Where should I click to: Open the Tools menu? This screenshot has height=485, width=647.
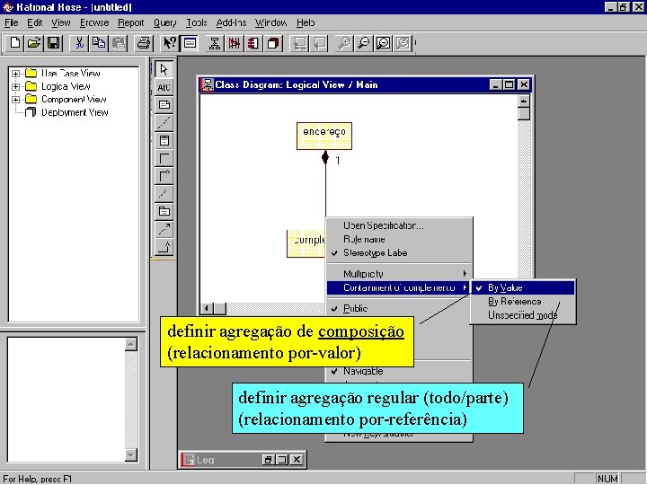(197, 22)
